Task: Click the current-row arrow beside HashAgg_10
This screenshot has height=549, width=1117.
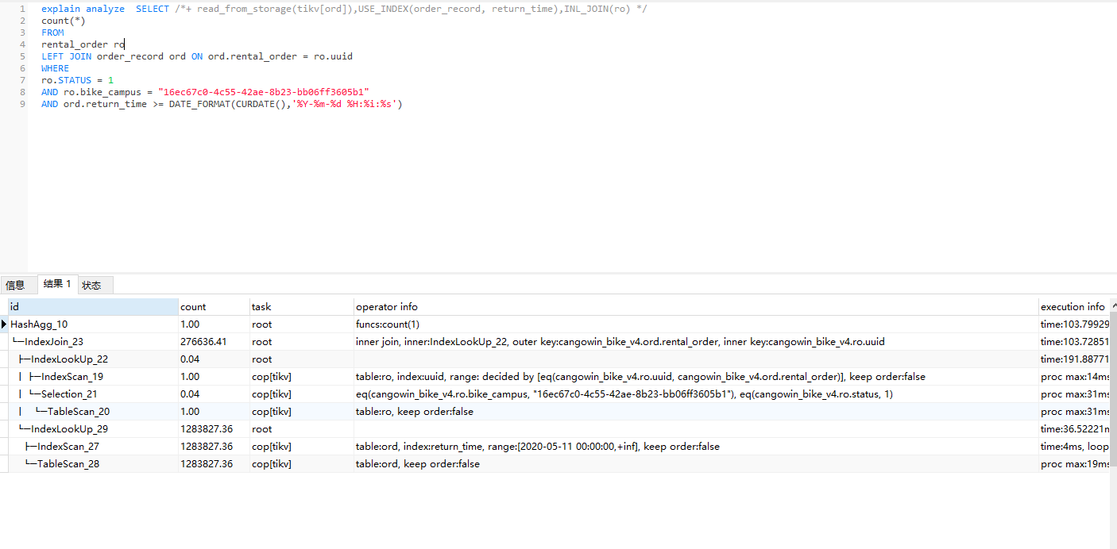Action: (4, 324)
